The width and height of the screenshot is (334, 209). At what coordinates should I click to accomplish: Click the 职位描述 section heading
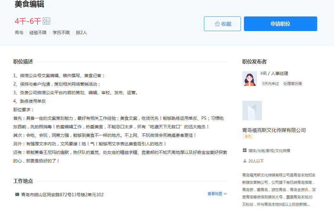tap(23, 62)
